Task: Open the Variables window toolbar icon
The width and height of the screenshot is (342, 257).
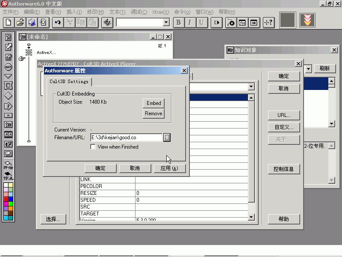Action: coord(254,23)
